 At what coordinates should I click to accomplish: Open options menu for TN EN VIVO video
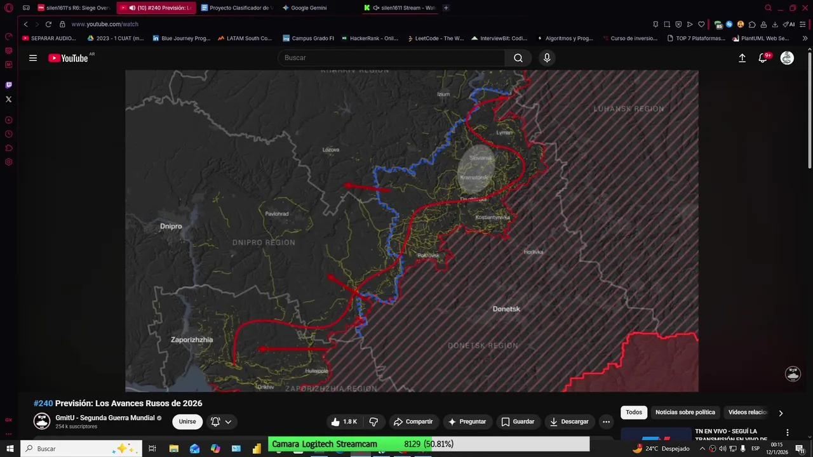(788, 433)
